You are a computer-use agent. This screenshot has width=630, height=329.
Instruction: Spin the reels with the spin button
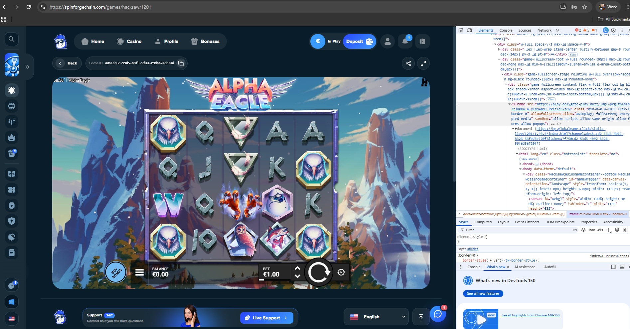pos(319,273)
